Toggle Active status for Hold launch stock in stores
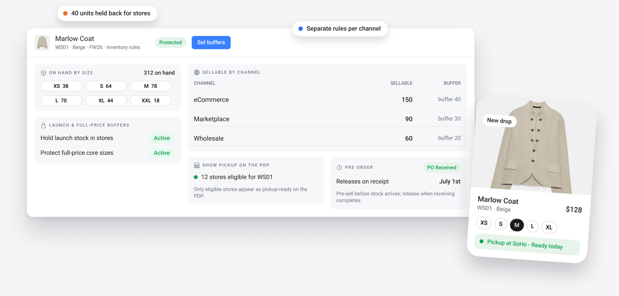Image resolution: width=619 pixels, height=296 pixels. (x=161, y=138)
